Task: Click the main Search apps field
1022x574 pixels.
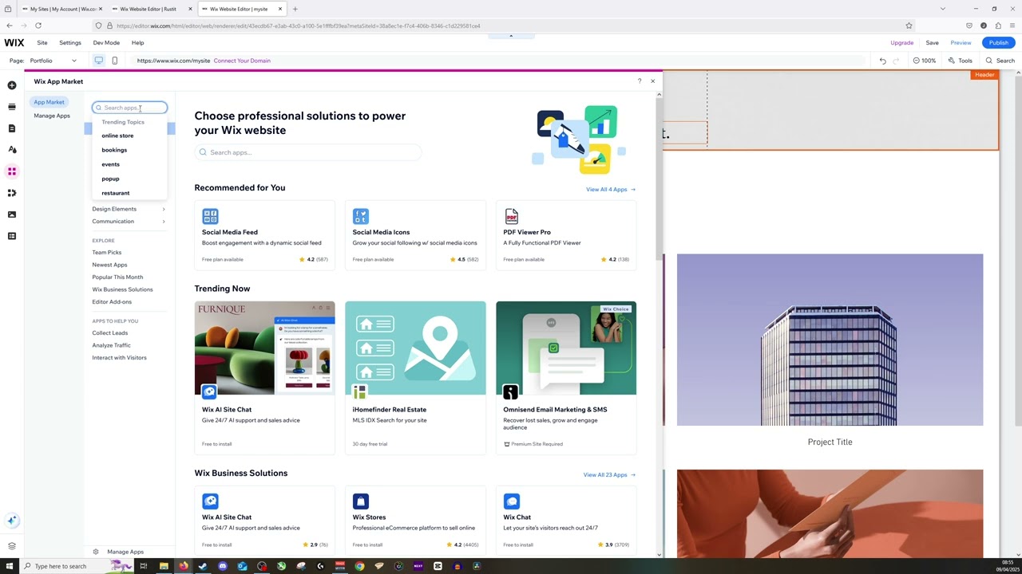Action: [x=308, y=152]
